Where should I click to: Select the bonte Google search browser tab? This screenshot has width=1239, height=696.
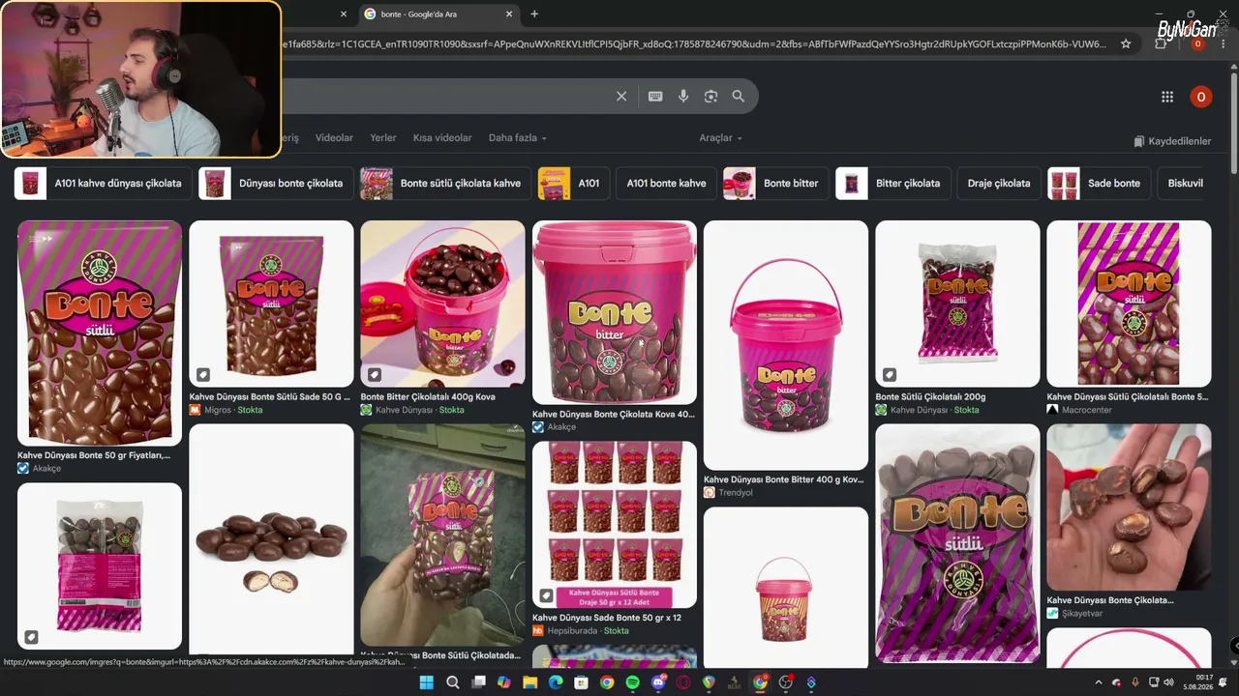(x=438, y=14)
